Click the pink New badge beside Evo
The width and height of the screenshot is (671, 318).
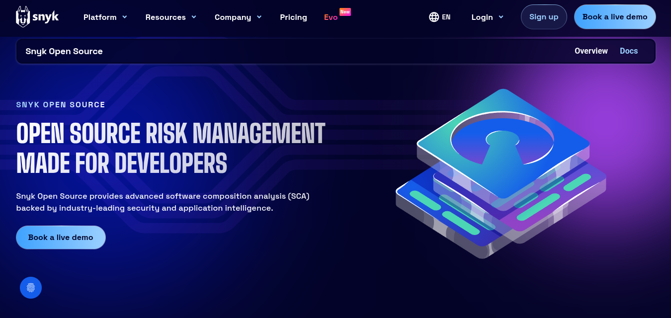click(346, 11)
